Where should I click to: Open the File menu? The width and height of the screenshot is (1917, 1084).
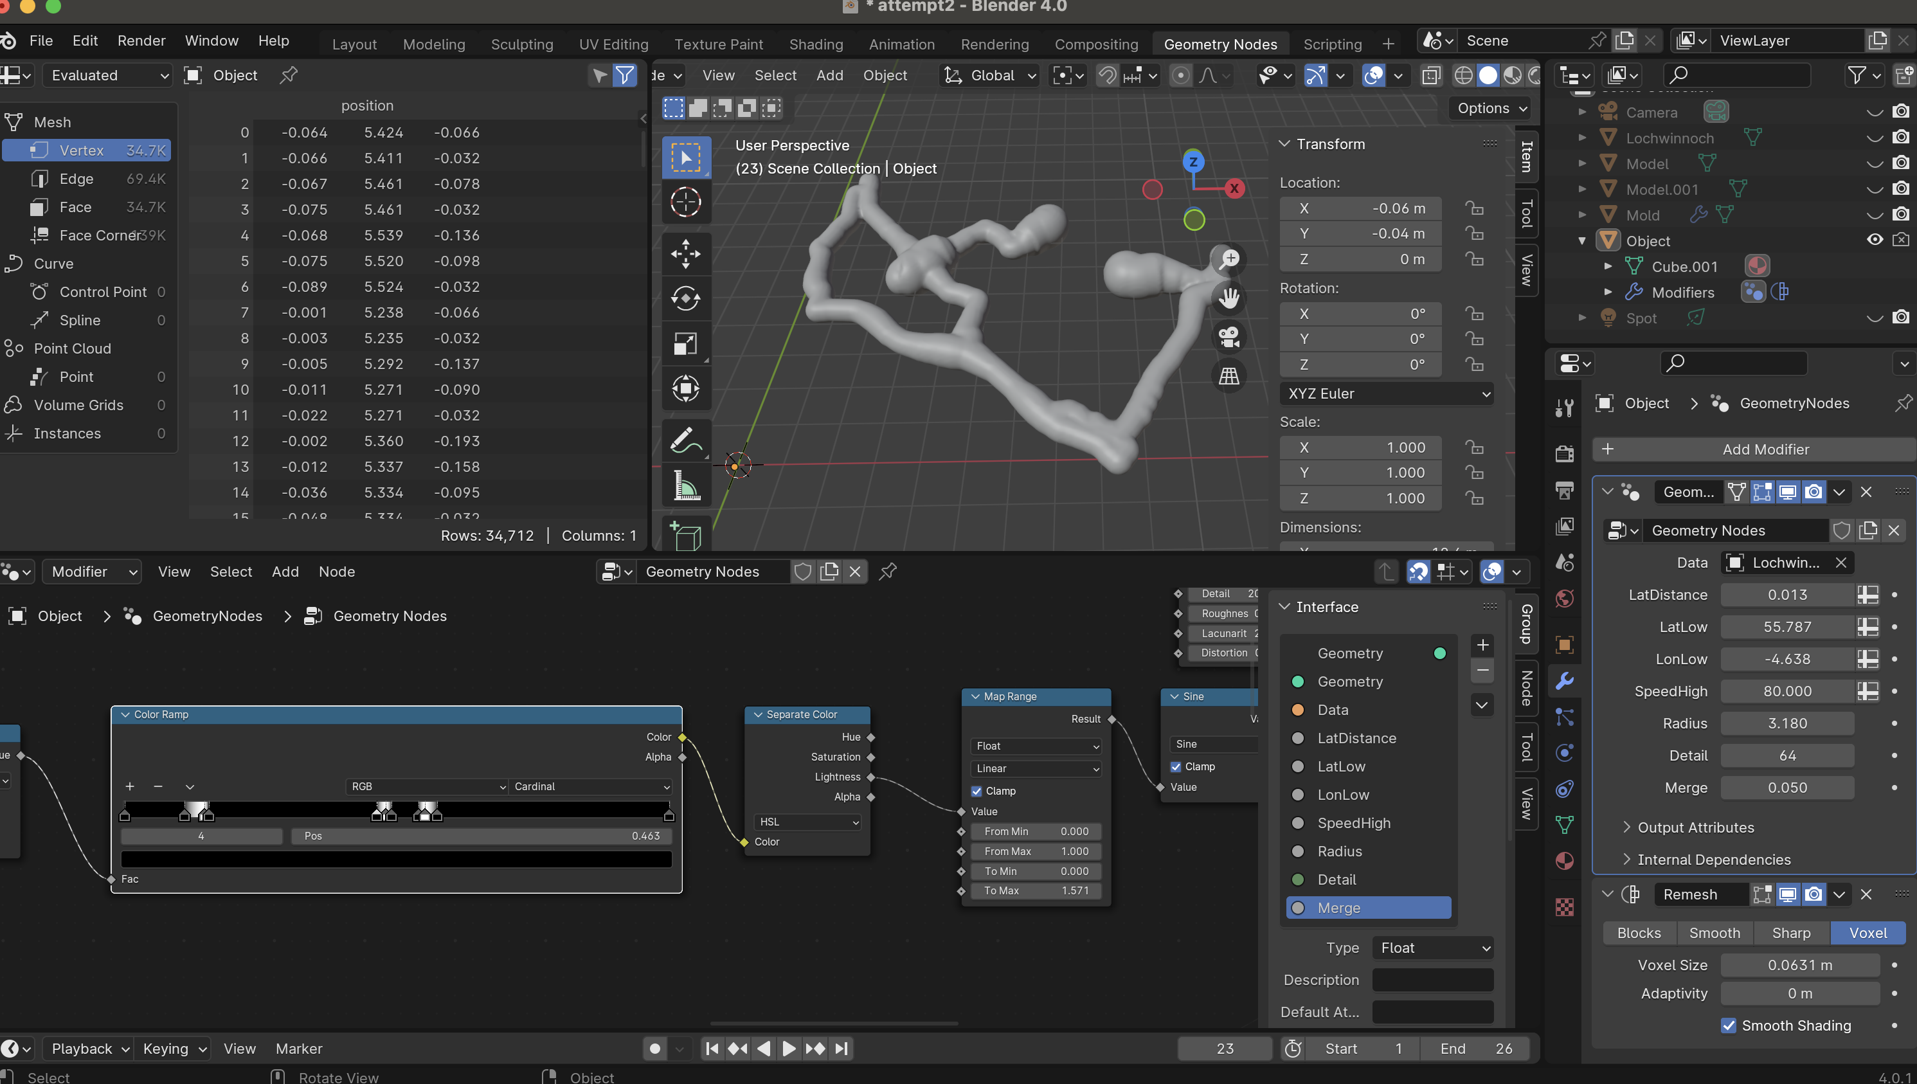(x=41, y=41)
